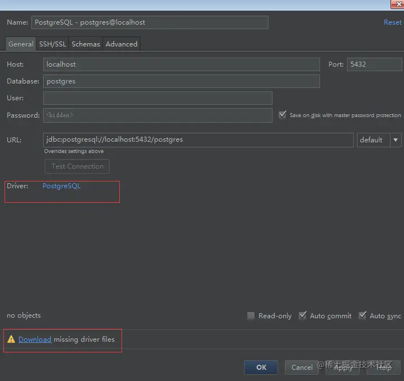Enable the Read-only checkbox
Viewport: 404px width, 381px height.
pyautogui.click(x=251, y=315)
